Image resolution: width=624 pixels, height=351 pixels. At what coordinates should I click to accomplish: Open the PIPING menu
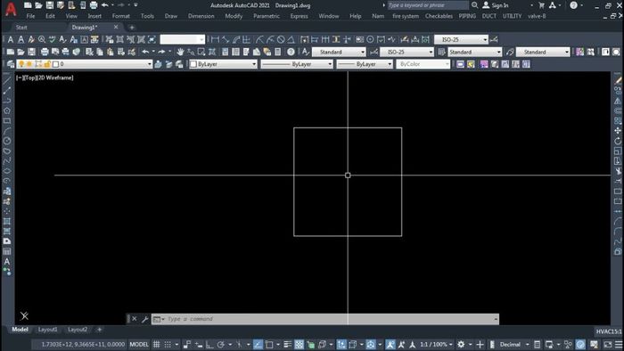click(x=467, y=16)
